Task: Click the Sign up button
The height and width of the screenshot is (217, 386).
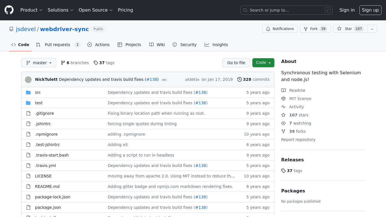Action: coord(370,10)
